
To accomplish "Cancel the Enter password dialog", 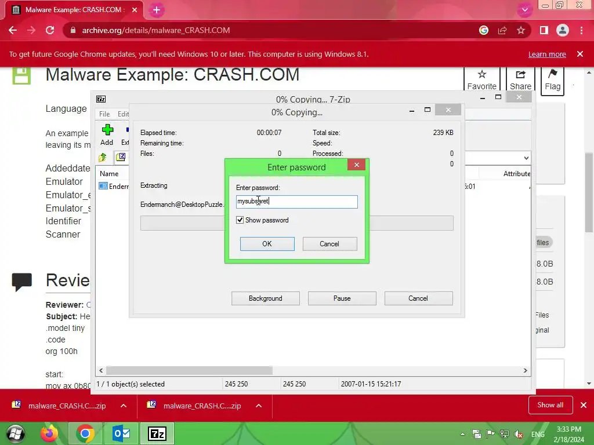I will pos(329,244).
